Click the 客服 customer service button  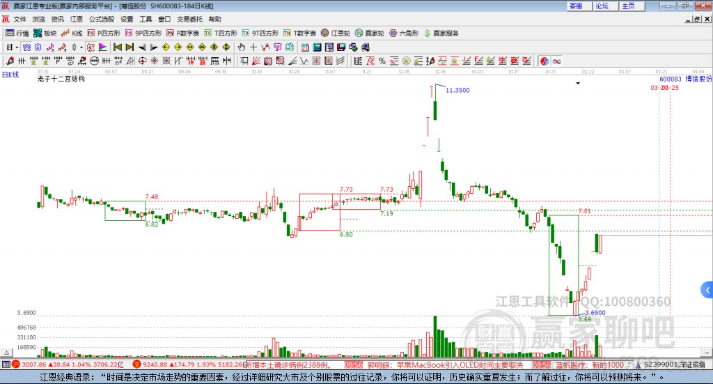click(x=579, y=6)
